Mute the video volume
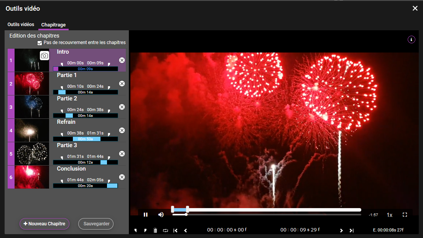 pos(161,215)
